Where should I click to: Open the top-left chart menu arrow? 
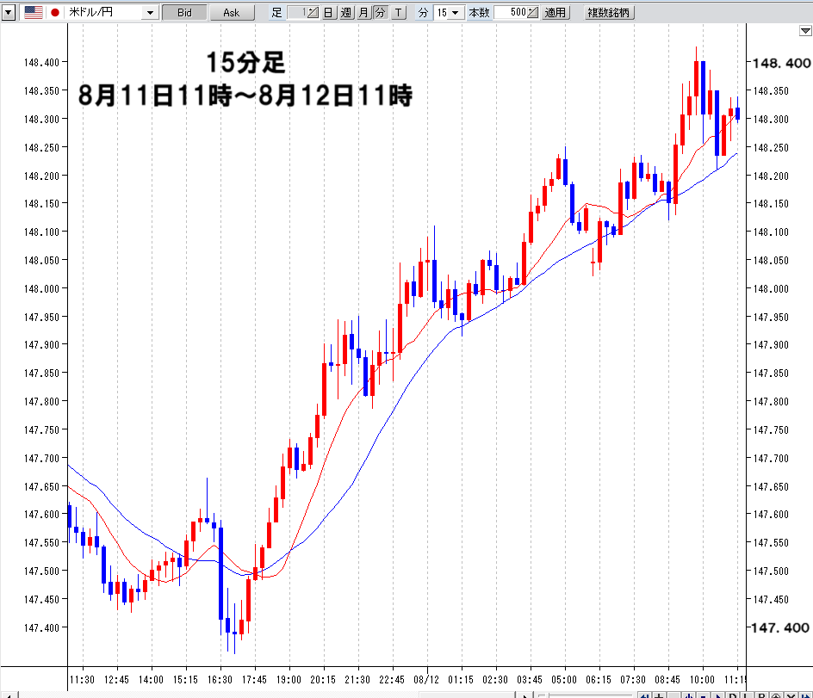click(9, 12)
